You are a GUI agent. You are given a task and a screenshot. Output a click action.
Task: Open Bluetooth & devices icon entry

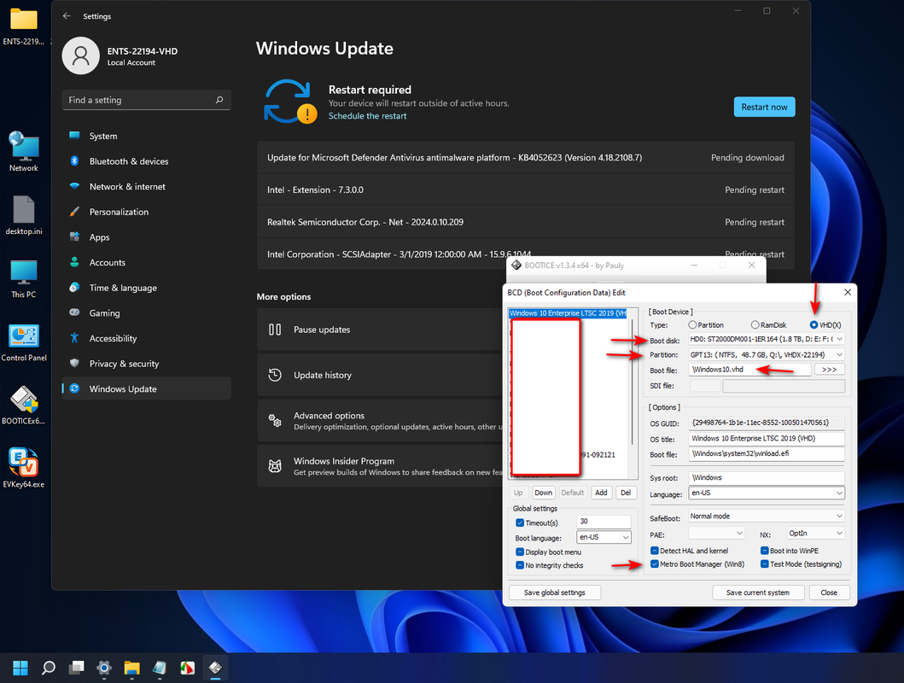(x=74, y=161)
